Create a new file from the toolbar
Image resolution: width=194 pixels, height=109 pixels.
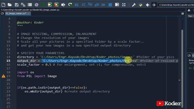click(x=3, y=5)
